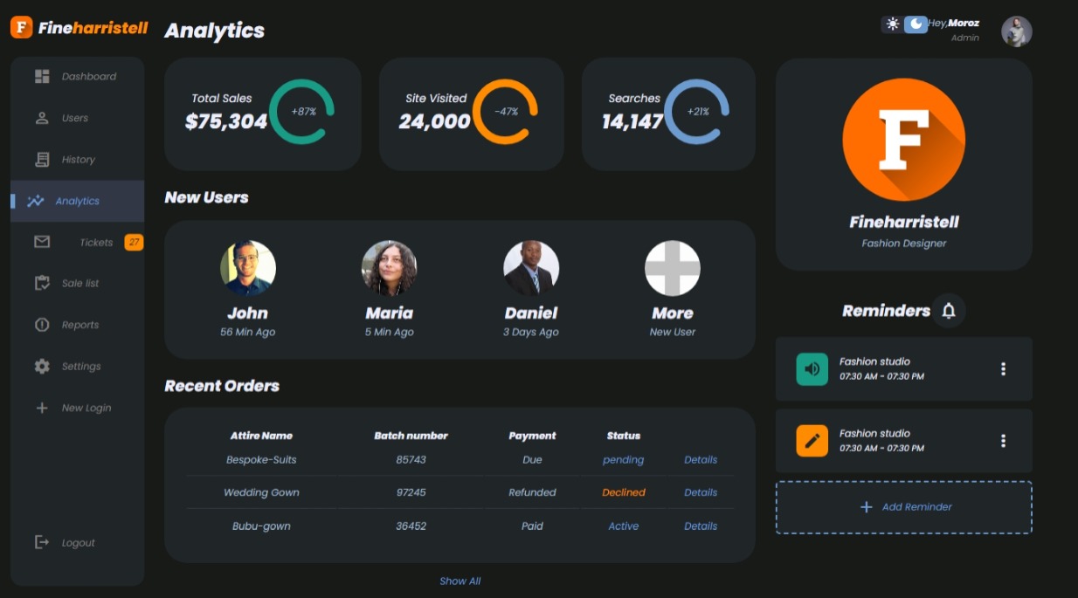Click the orange pencil edit icon

coord(812,441)
